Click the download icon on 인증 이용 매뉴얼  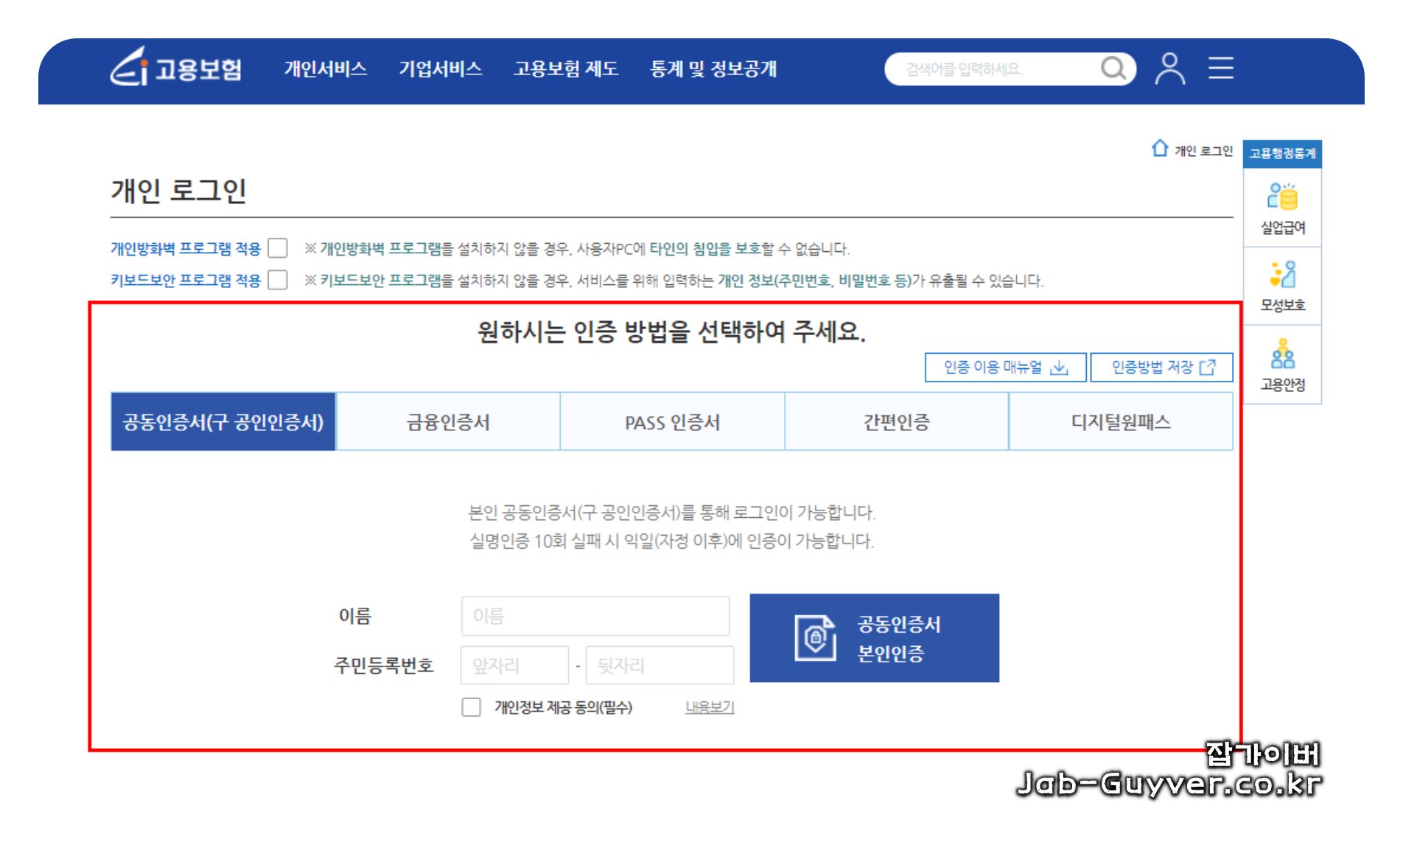1060,368
